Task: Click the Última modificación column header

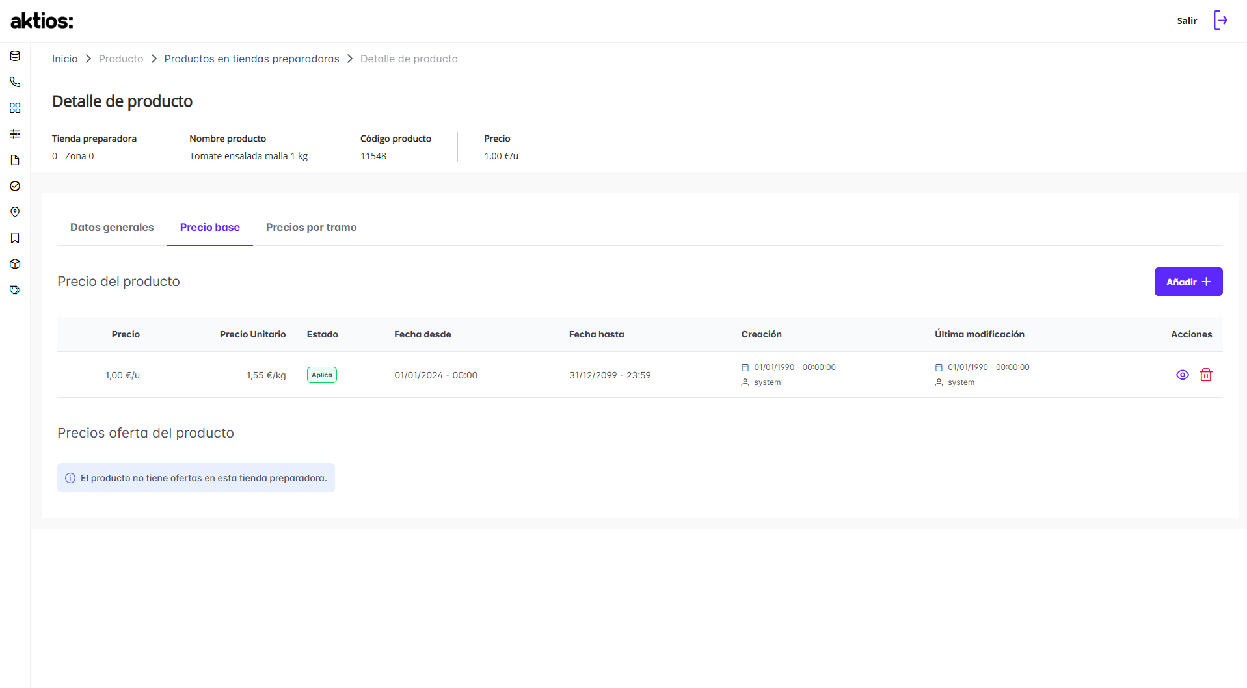Action: coord(980,334)
